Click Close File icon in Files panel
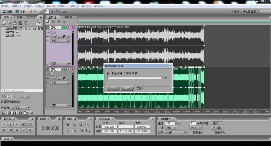 [9, 23]
